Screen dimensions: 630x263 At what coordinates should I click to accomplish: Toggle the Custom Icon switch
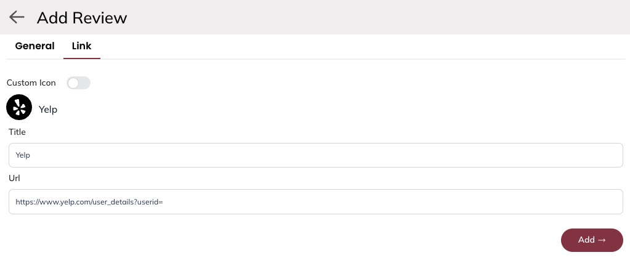[78, 83]
